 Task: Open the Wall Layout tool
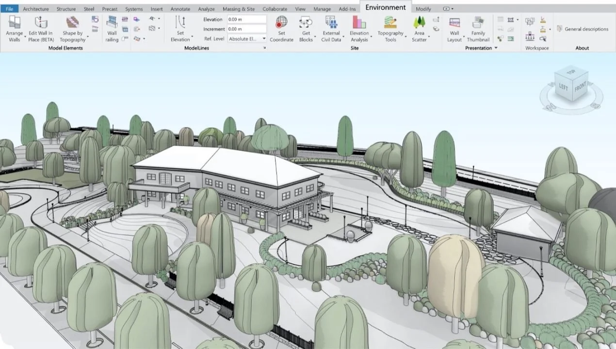coord(454,29)
